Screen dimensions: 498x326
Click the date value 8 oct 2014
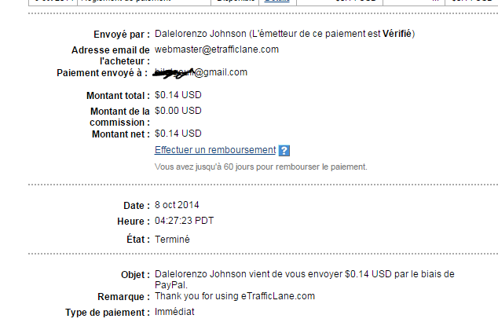(177, 205)
